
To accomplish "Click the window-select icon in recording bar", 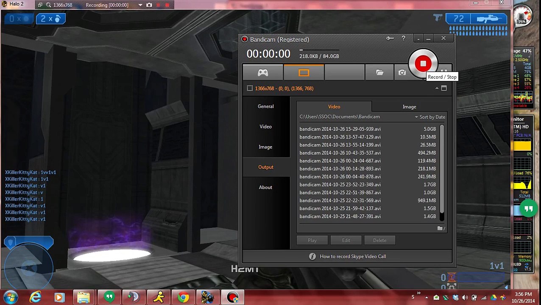I will [x=40, y=5].
